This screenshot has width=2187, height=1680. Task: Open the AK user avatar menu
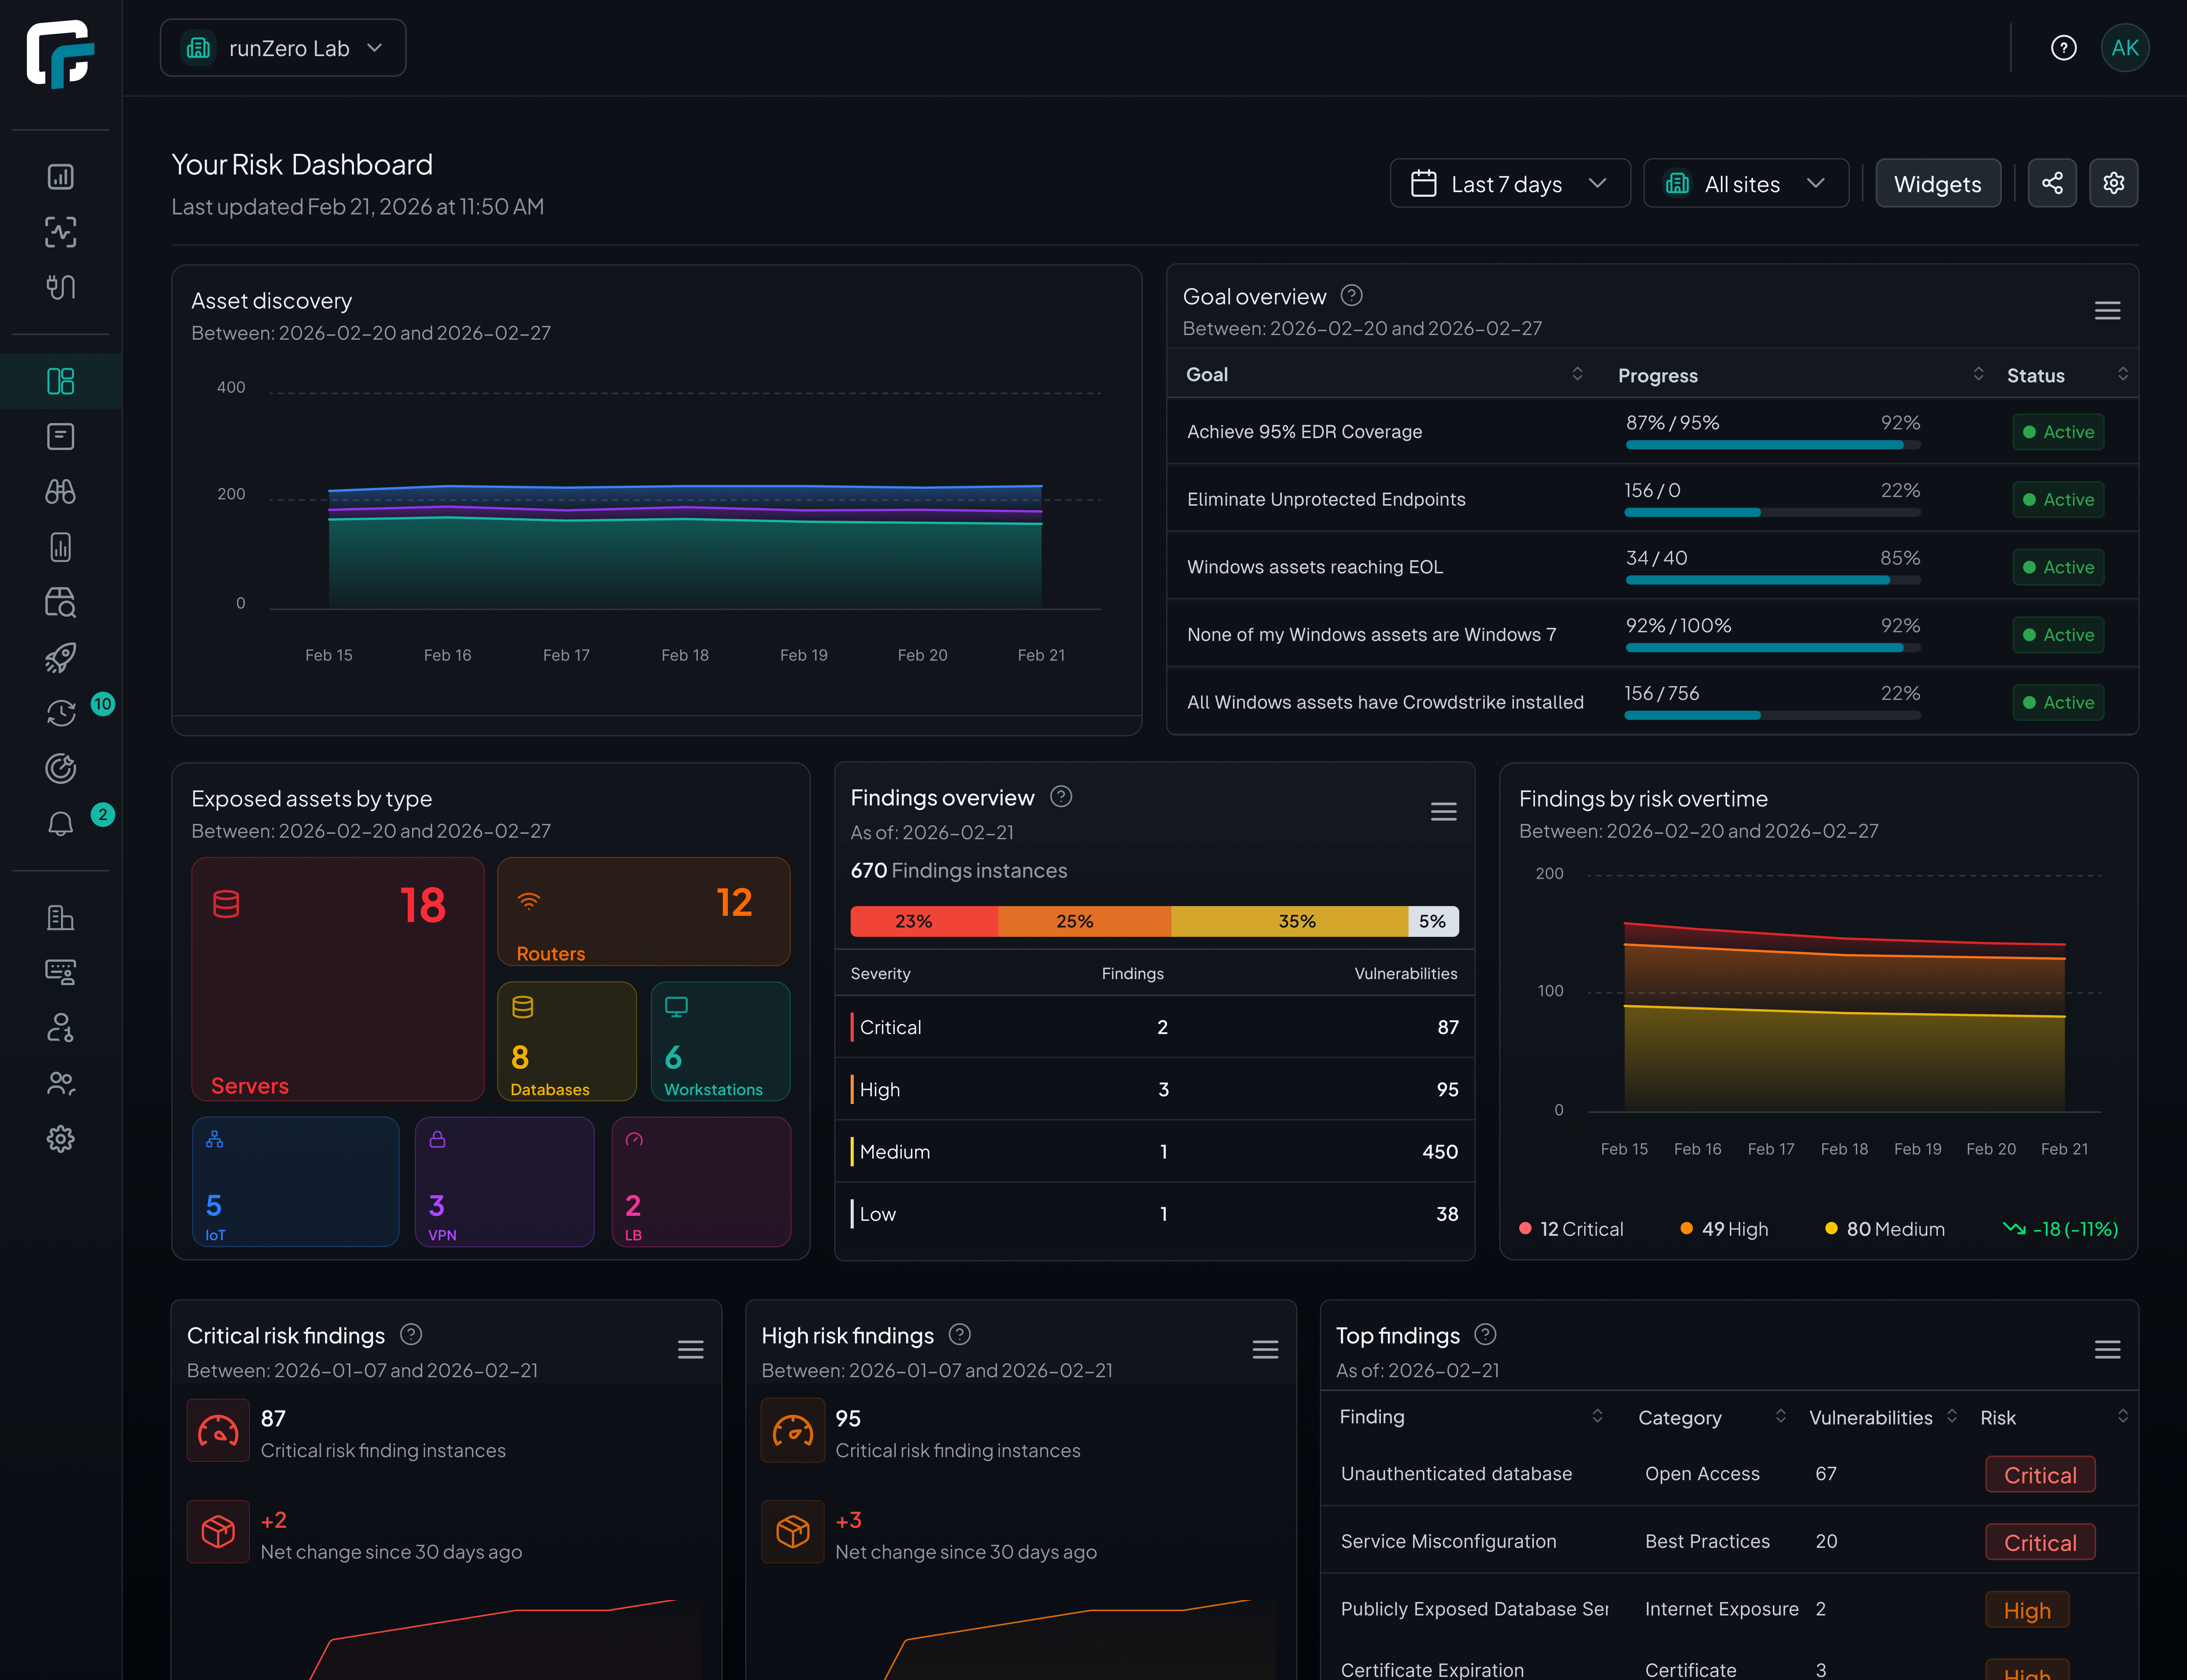[2125, 48]
